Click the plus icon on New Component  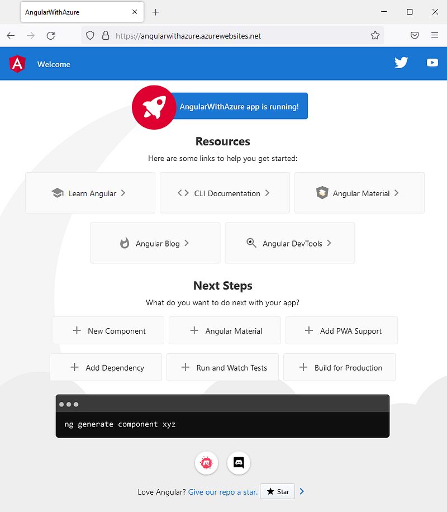pyautogui.click(x=77, y=330)
